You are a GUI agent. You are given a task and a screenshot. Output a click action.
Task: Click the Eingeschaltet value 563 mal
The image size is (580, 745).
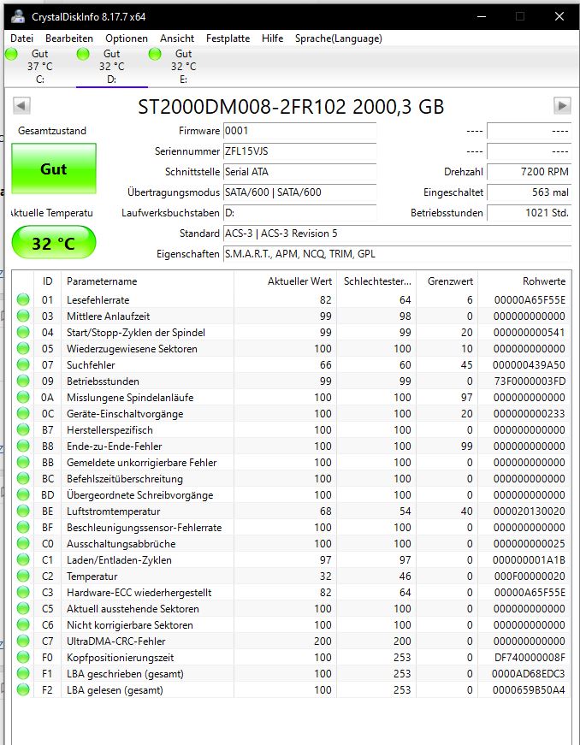530,192
